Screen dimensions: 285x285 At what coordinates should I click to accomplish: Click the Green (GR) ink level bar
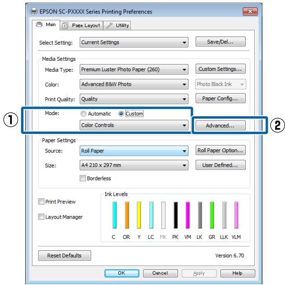point(212,215)
